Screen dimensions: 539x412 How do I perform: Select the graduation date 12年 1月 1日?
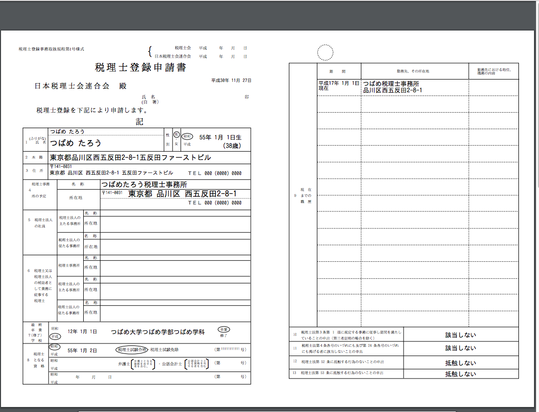point(82,332)
